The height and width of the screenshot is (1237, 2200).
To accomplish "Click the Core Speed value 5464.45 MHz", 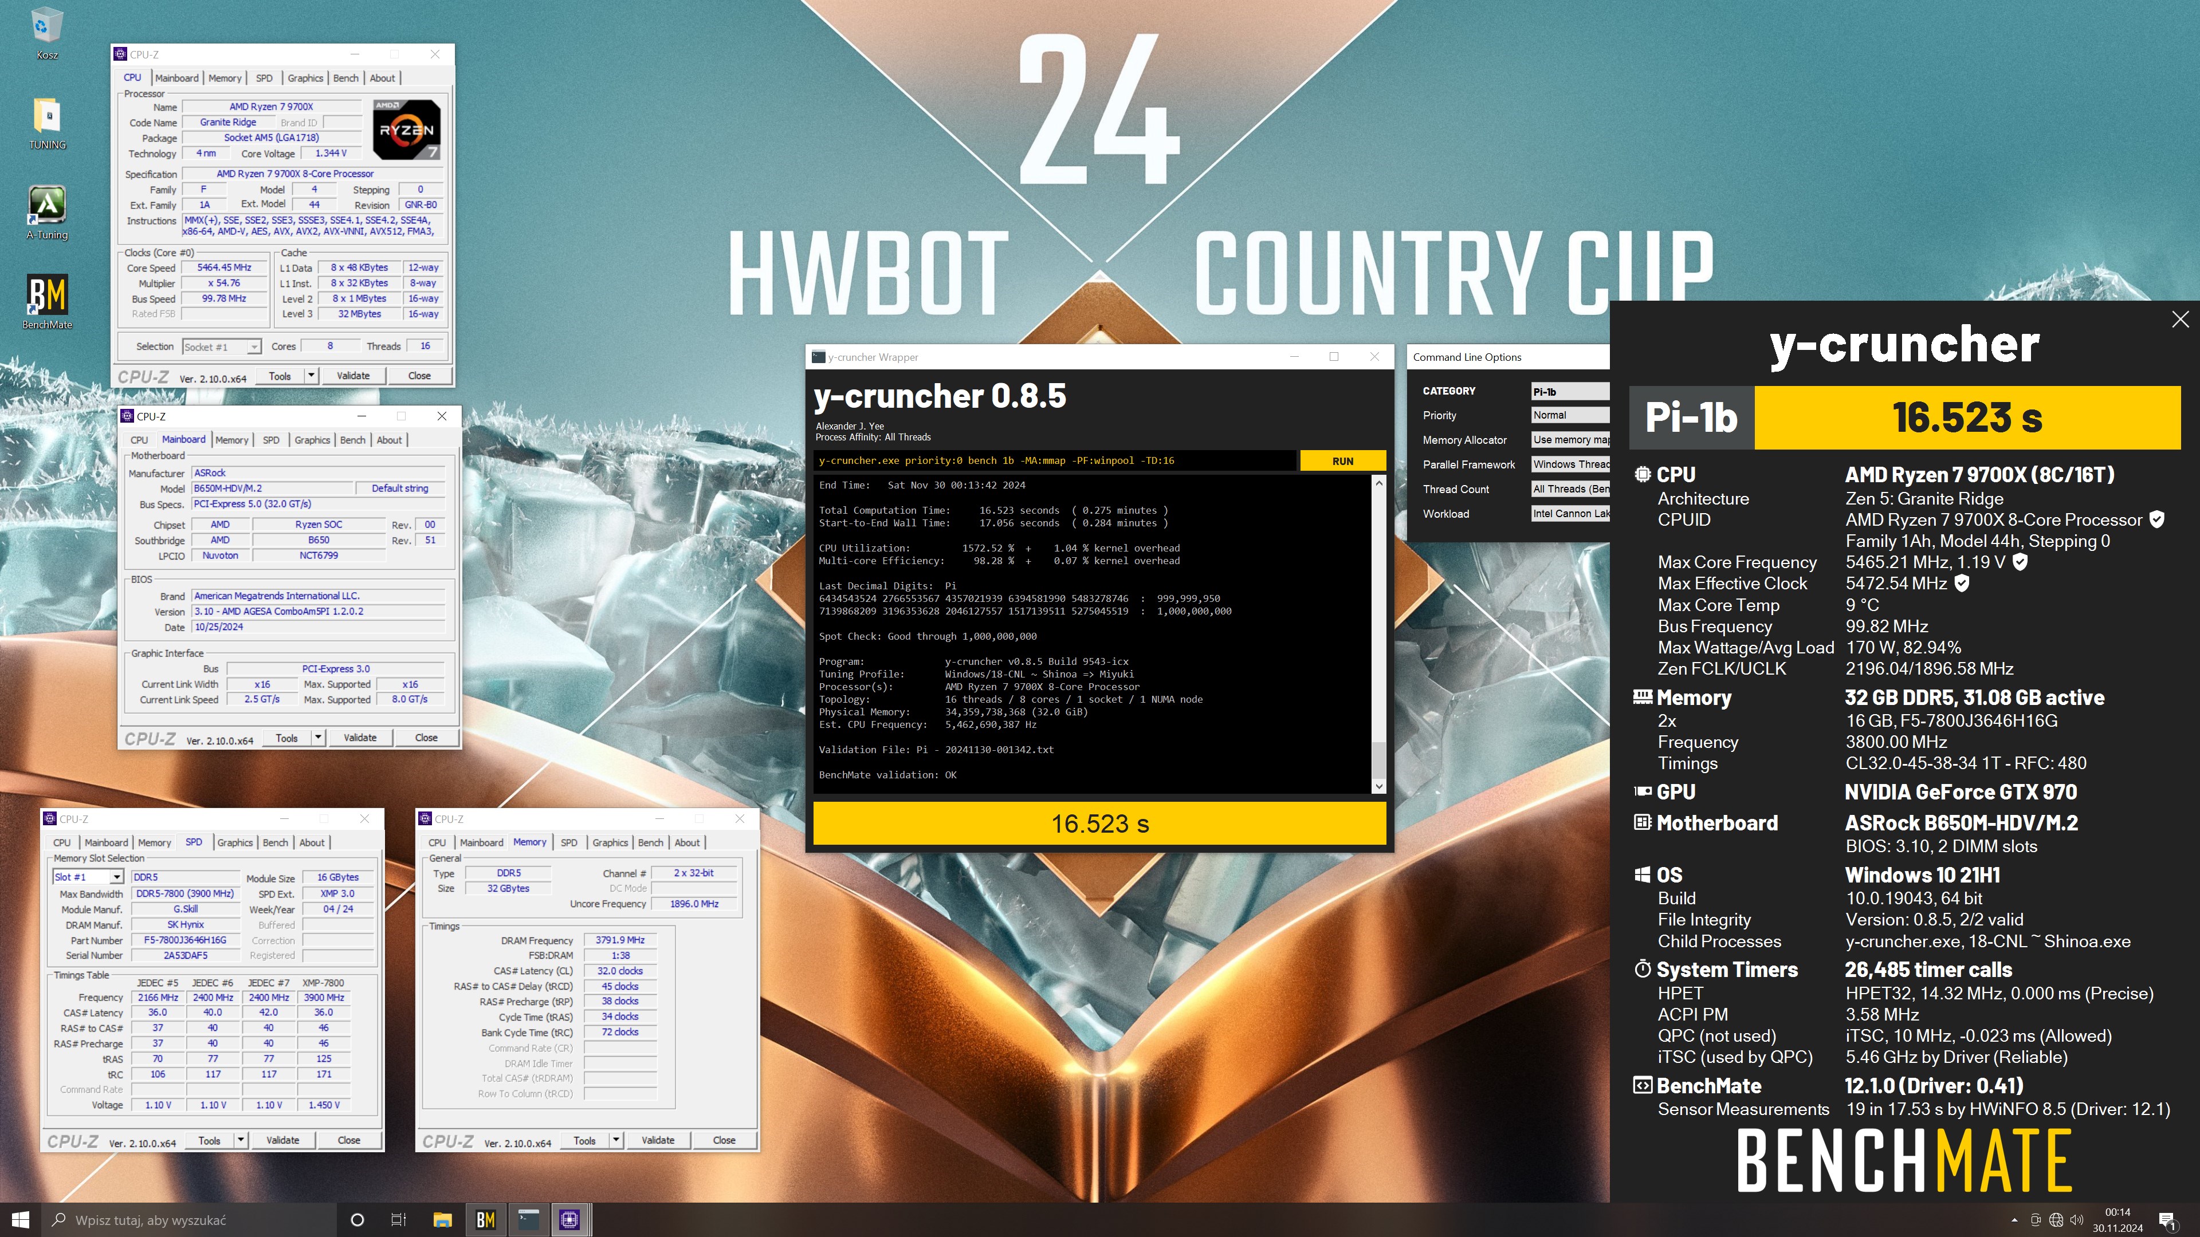I will [x=226, y=267].
